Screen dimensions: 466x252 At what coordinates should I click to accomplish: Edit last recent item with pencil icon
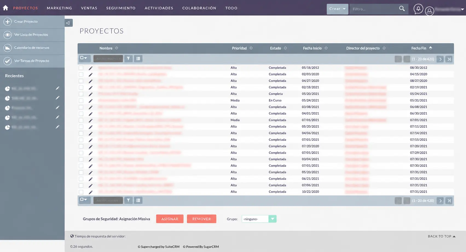[x=57, y=127]
